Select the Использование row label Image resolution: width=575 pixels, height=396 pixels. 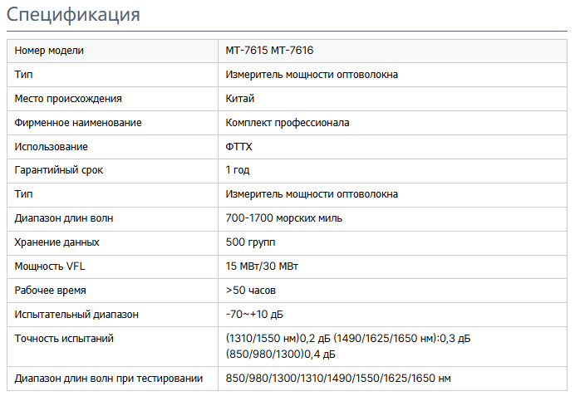coord(52,147)
